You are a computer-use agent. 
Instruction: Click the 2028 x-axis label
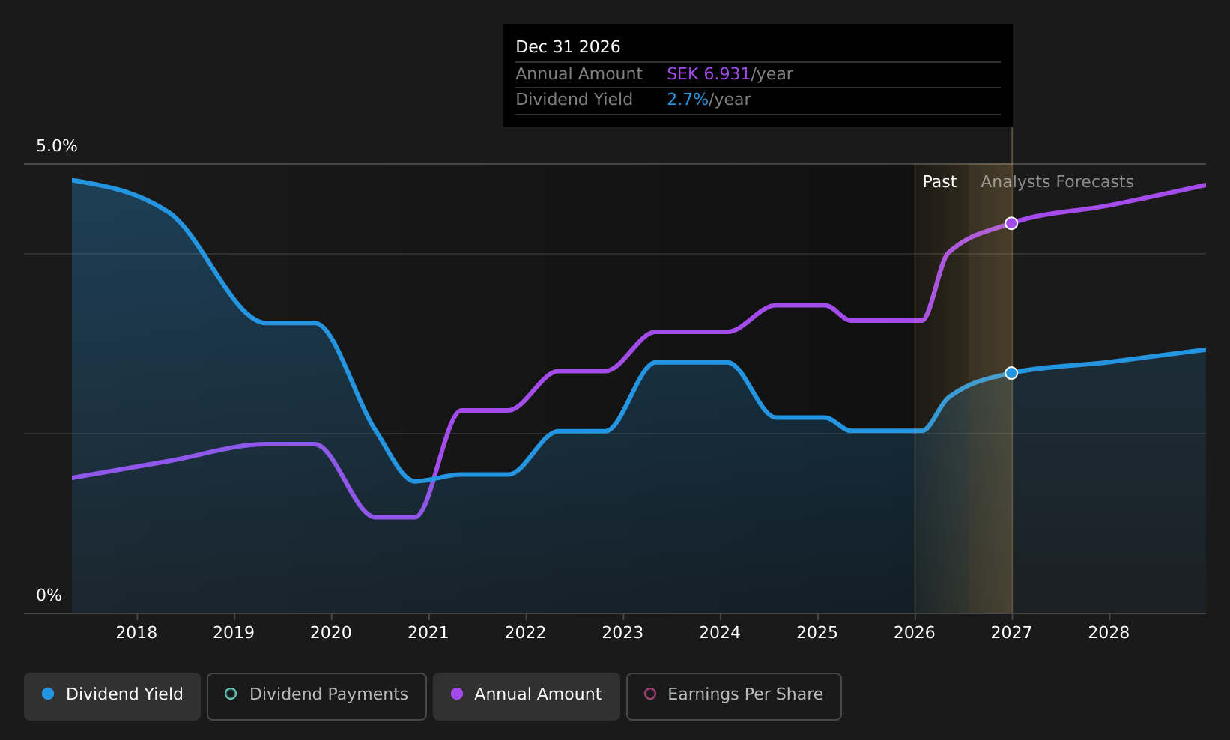click(x=1109, y=633)
